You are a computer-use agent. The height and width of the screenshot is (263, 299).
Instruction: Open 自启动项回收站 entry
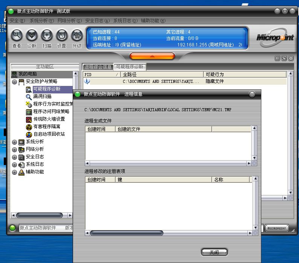pyautogui.click(x=49, y=134)
